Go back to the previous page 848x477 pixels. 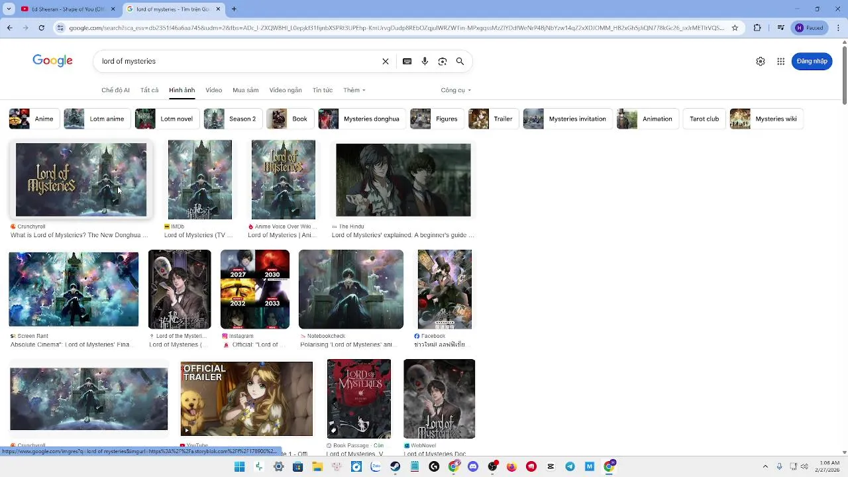click(x=9, y=28)
